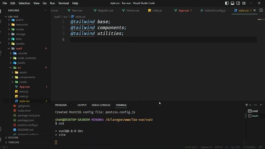
Task: Select the cmd terminal instance
Action: pyautogui.click(x=253, y=111)
